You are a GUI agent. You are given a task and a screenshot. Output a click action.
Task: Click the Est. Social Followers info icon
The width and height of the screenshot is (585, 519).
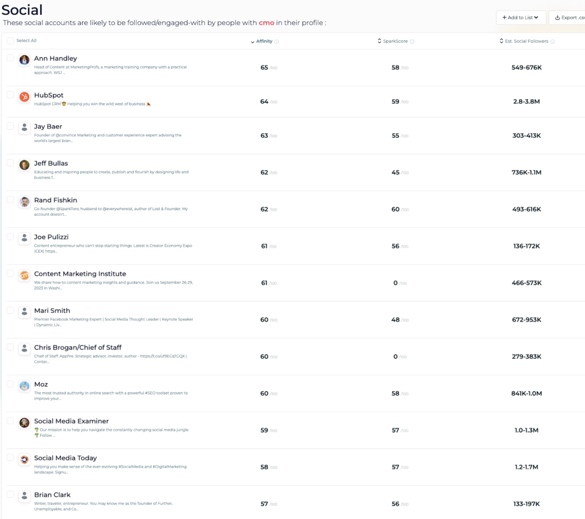point(552,42)
